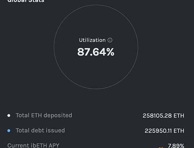Viewport: 194px width, 148px height.
Task: Select the Total debt issued label
Action: (40, 131)
